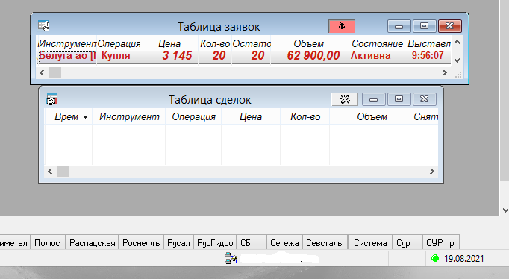
Task: Minimize the Таблица заявок window
Action: click(x=399, y=26)
